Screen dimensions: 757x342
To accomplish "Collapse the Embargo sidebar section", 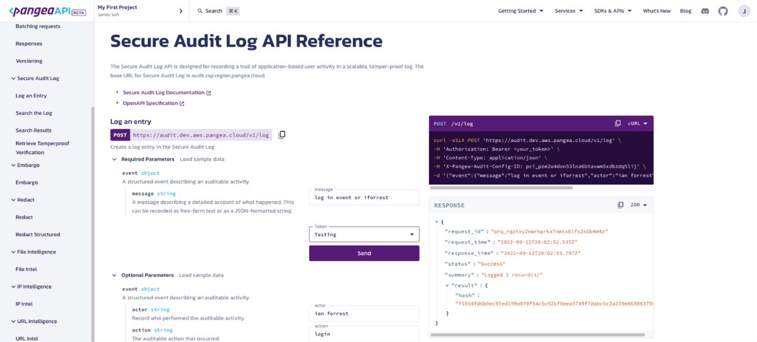I will [13, 165].
